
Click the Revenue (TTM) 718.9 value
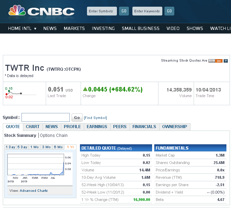coord(220,177)
